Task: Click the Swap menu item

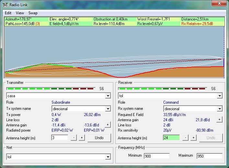Action: point(33,13)
